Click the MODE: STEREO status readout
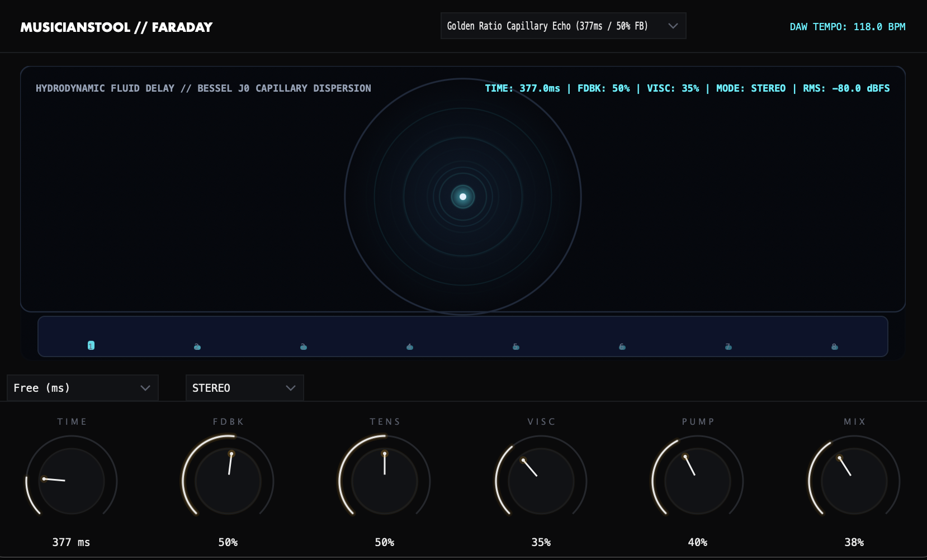 [x=751, y=88]
